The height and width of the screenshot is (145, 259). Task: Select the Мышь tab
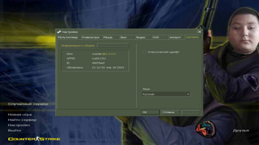(x=110, y=37)
